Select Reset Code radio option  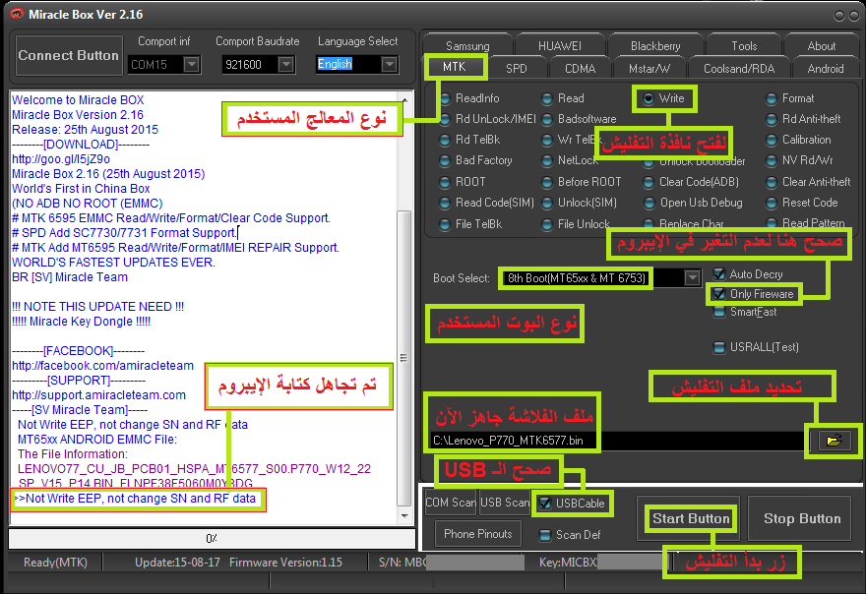772,204
